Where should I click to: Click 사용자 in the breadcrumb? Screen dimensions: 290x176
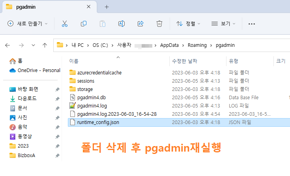[124, 45]
